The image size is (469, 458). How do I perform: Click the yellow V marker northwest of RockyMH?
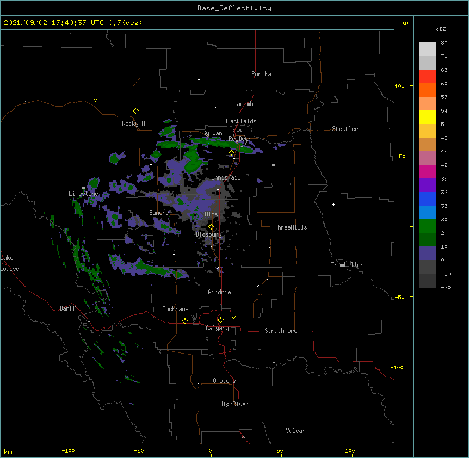click(95, 100)
